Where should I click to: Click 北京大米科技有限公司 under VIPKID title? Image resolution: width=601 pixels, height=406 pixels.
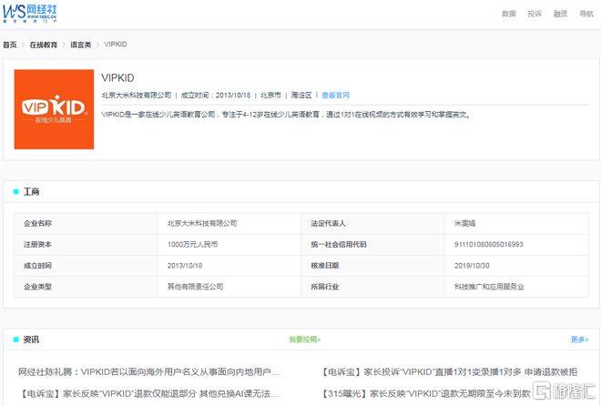coord(137,95)
